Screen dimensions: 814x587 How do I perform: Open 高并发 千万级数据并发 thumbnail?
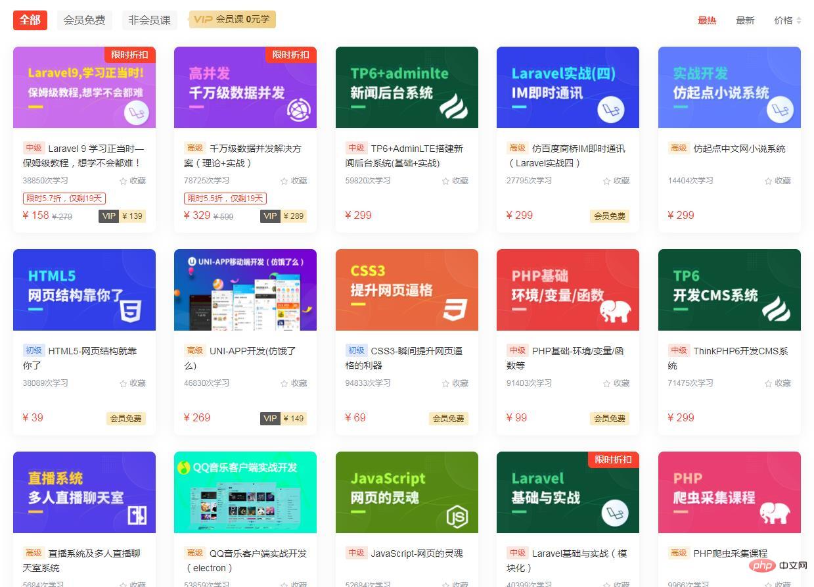tap(245, 87)
